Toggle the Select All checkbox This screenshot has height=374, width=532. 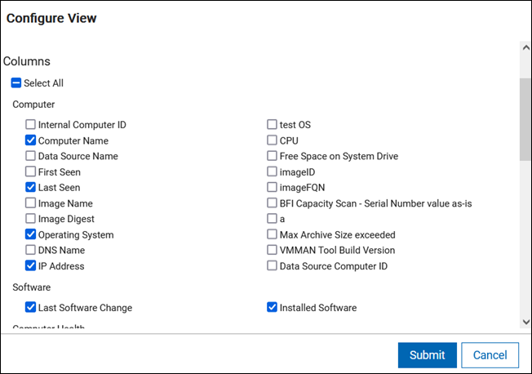[x=16, y=83]
